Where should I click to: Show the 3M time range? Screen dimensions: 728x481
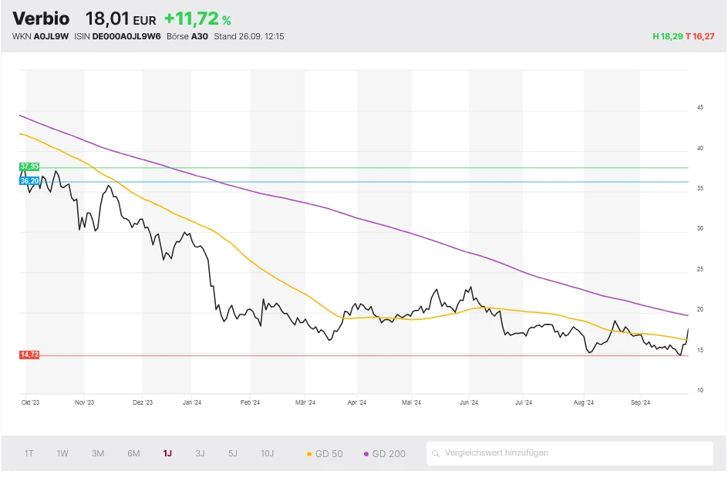(x=98, y=453)
